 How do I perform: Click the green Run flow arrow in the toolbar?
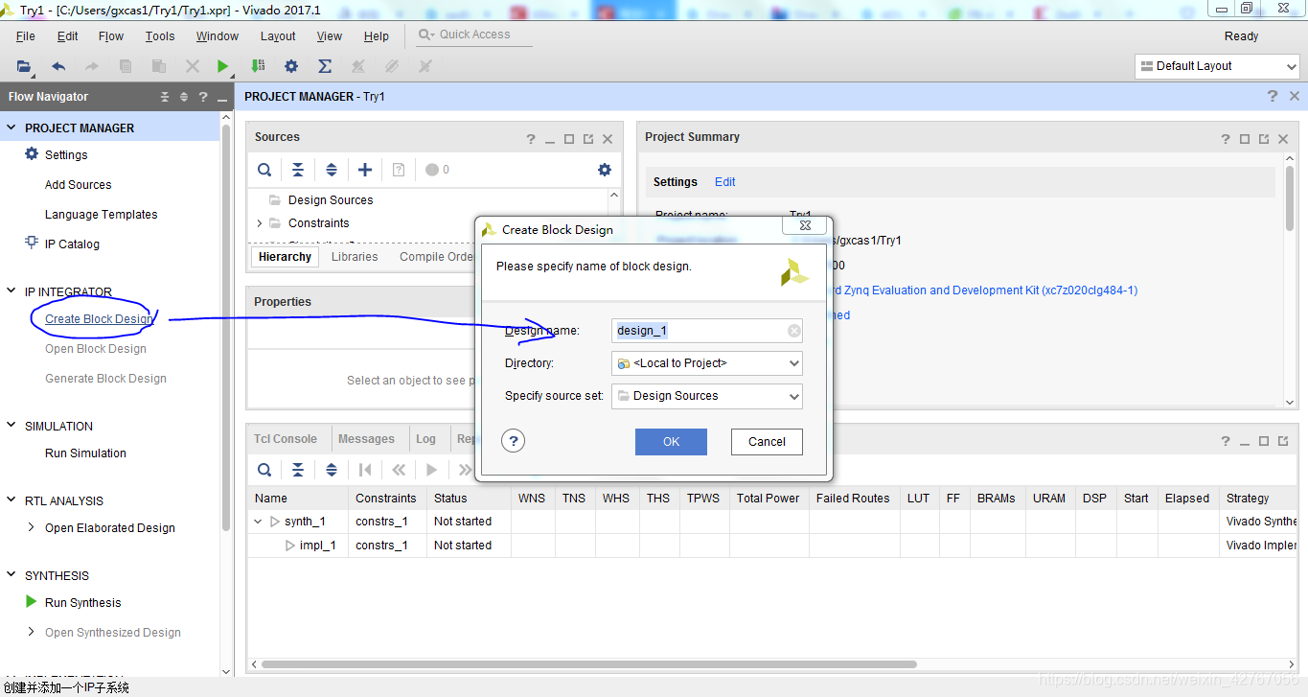tap(222, 66)
